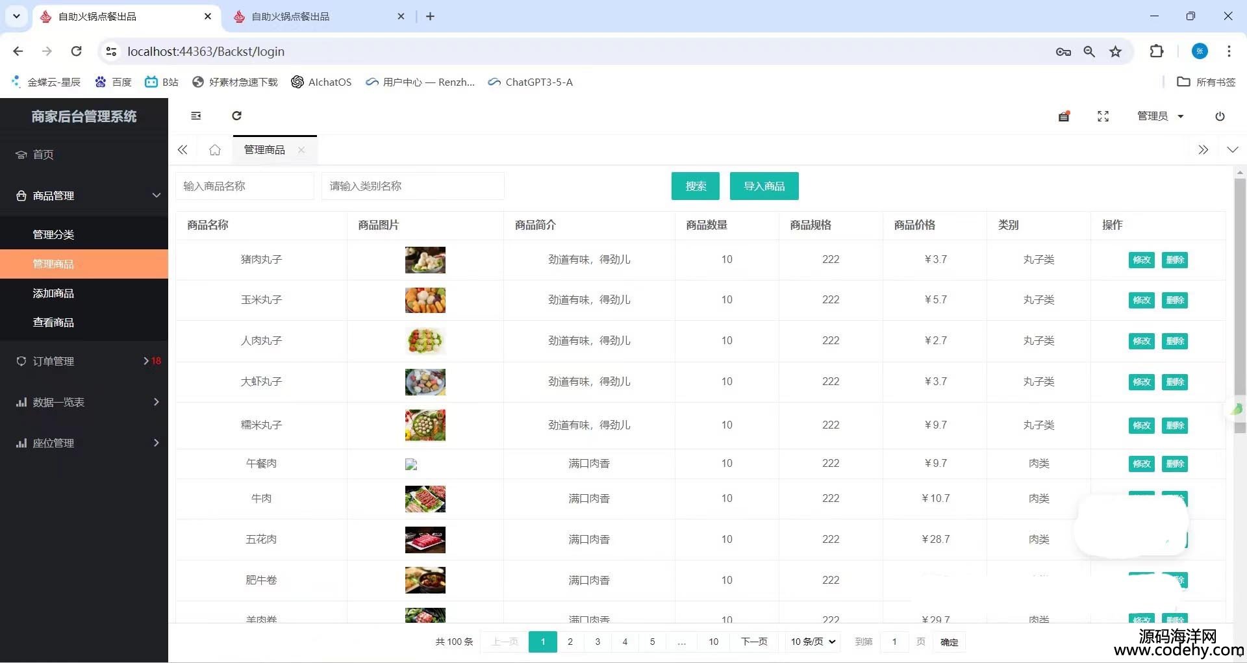Focus the 输入商品名称 search field
Viewport: 1247px width, 663px height.
coord(244,186)
